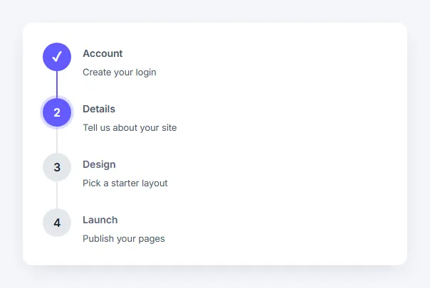Open the Launch step title
Image resolution: width=430 pixels, height=288 pixels.
[100, 220]
